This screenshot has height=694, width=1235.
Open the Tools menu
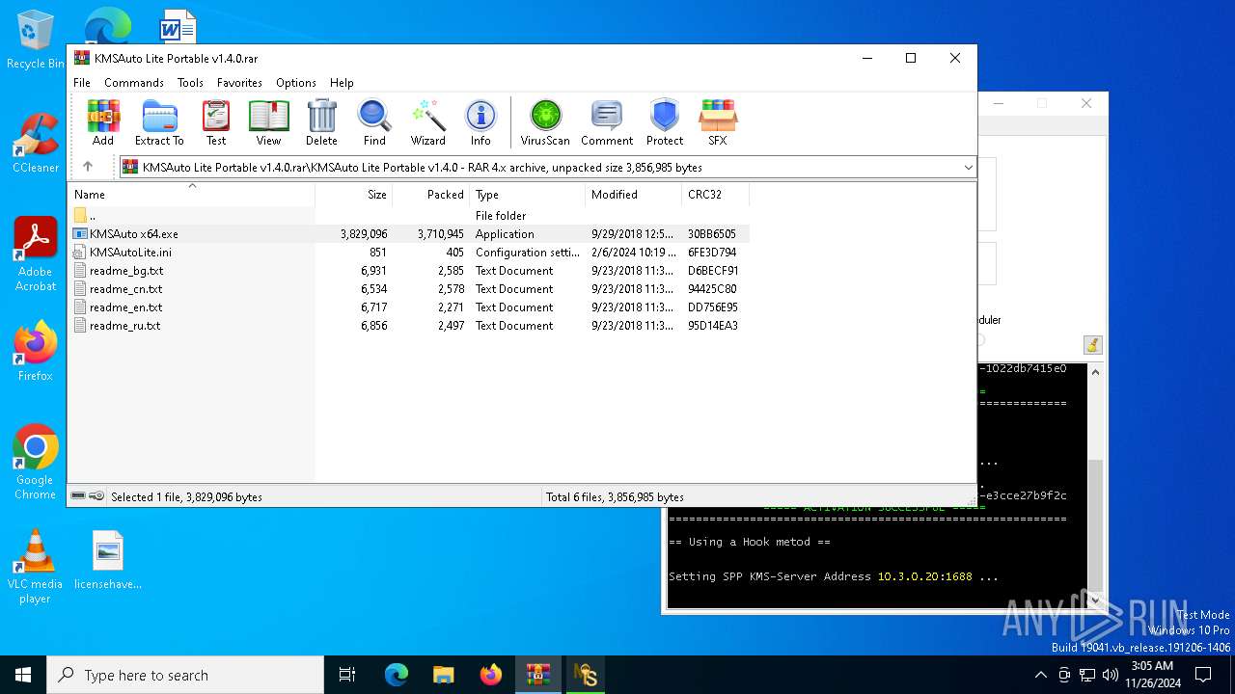point(190,83)
